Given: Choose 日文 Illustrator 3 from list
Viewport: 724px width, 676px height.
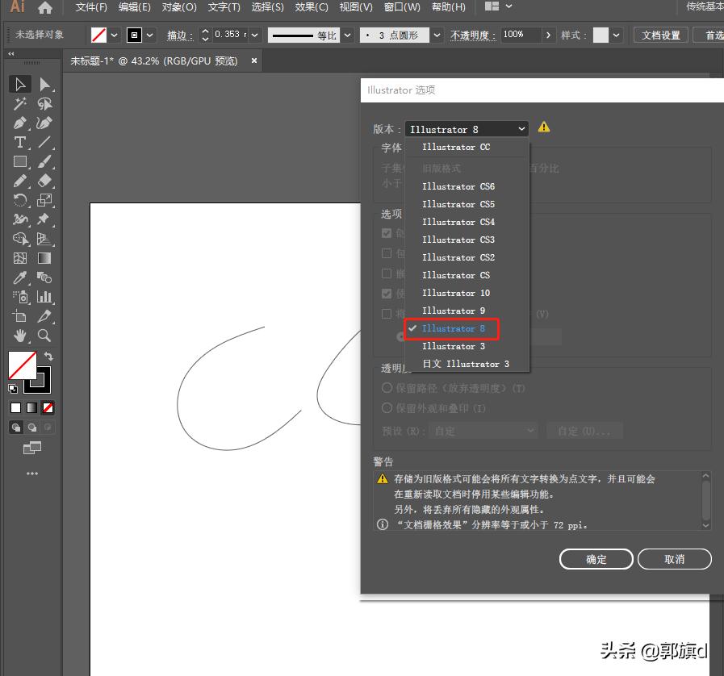Looking at the screenshot, I should pos(467,364).
